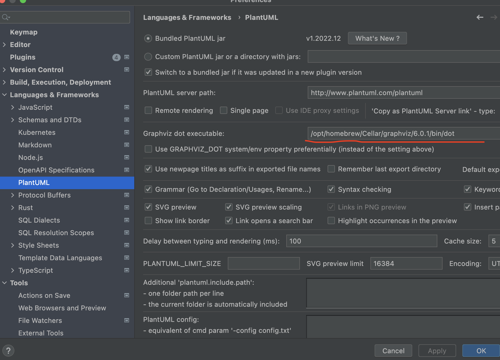The width and height of the screenshot is (500, 360).
Task: Select Custom PlantUML jar radio button
Action: coord(148,57)
